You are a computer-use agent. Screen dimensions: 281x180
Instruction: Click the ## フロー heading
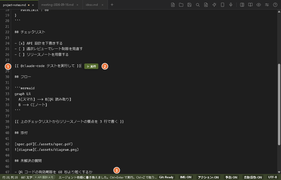(x=23, y=77)
